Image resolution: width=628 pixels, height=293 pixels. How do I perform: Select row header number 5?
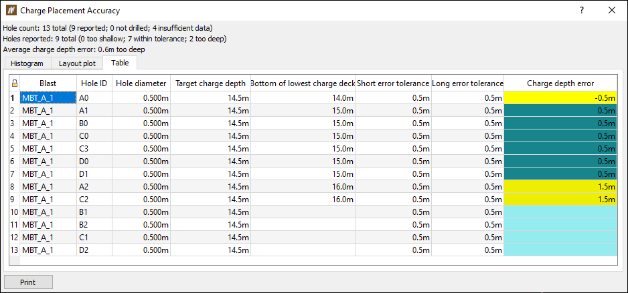click(15, 148)
